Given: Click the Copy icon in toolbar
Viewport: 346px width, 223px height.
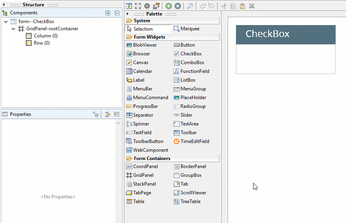Looking at the screenshot, I should click(233, 6).
